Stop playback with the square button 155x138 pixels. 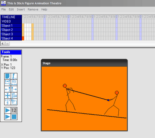[14, 117]
